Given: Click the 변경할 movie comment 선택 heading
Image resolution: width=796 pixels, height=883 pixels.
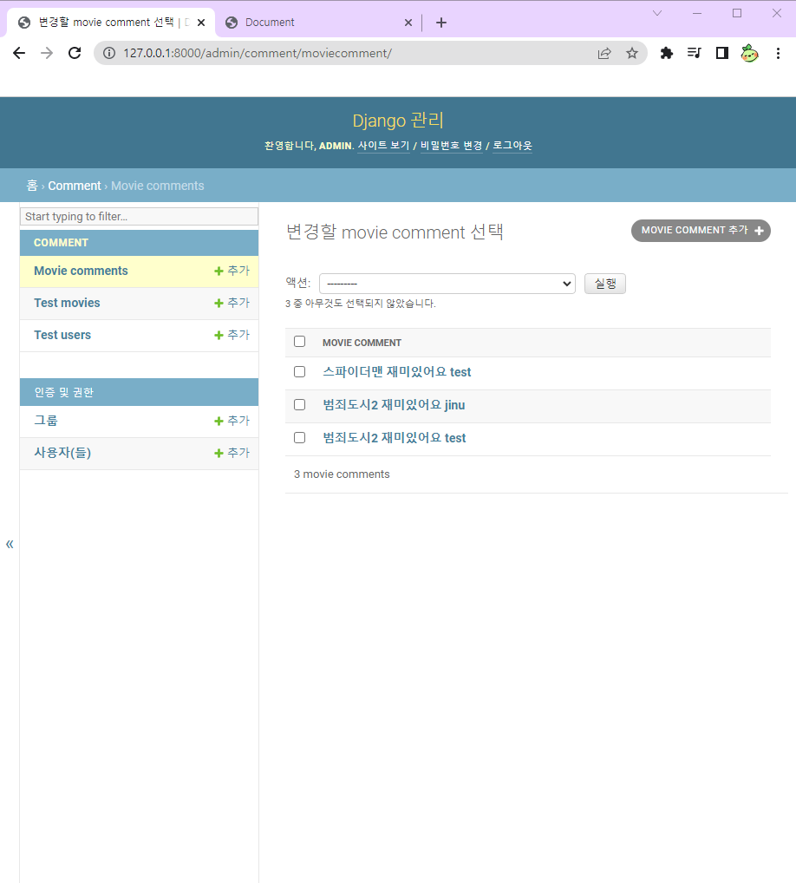Looking at the screenshot, I should click(395, 232).
